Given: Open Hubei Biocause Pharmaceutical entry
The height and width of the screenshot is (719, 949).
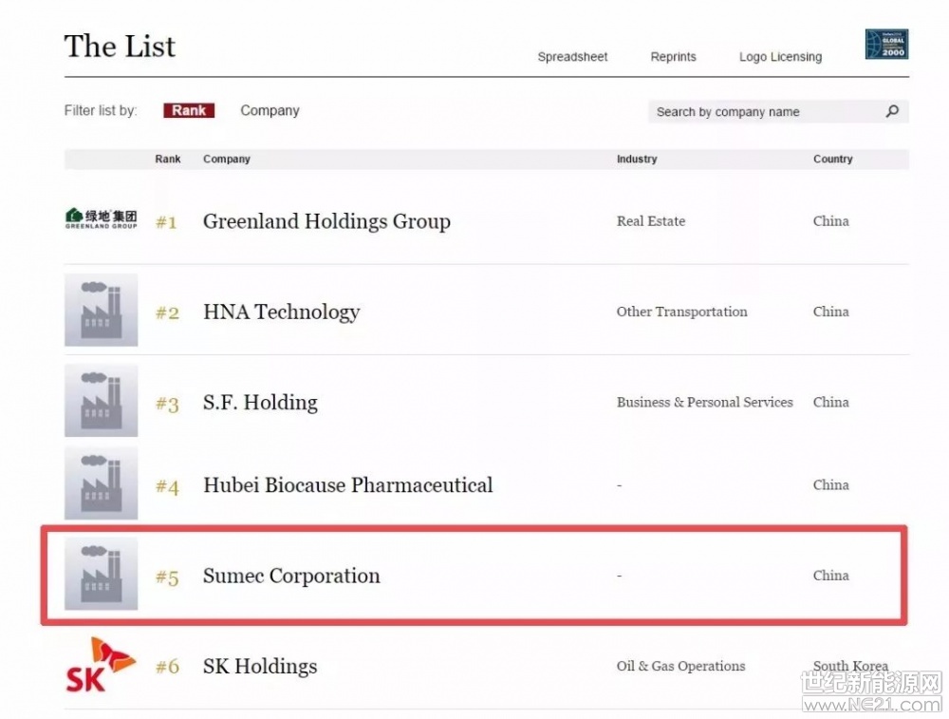Looking at the screenshot, I should tap(347, 485).
